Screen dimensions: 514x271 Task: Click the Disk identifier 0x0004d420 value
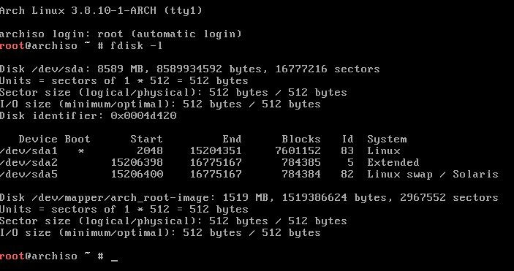pyautogui.click(x=143, y=115)
